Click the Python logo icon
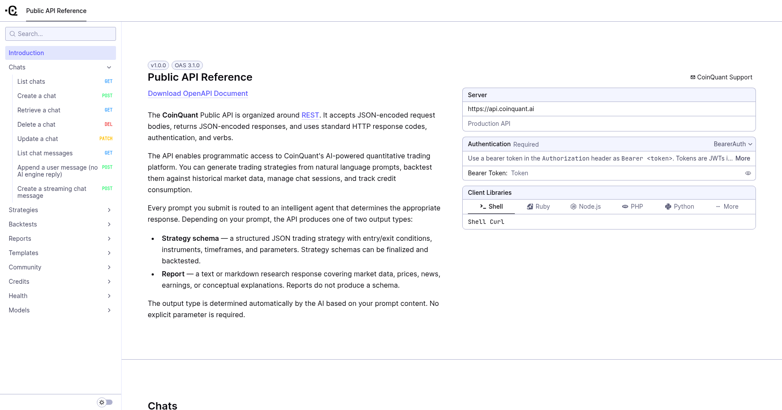 668,207
